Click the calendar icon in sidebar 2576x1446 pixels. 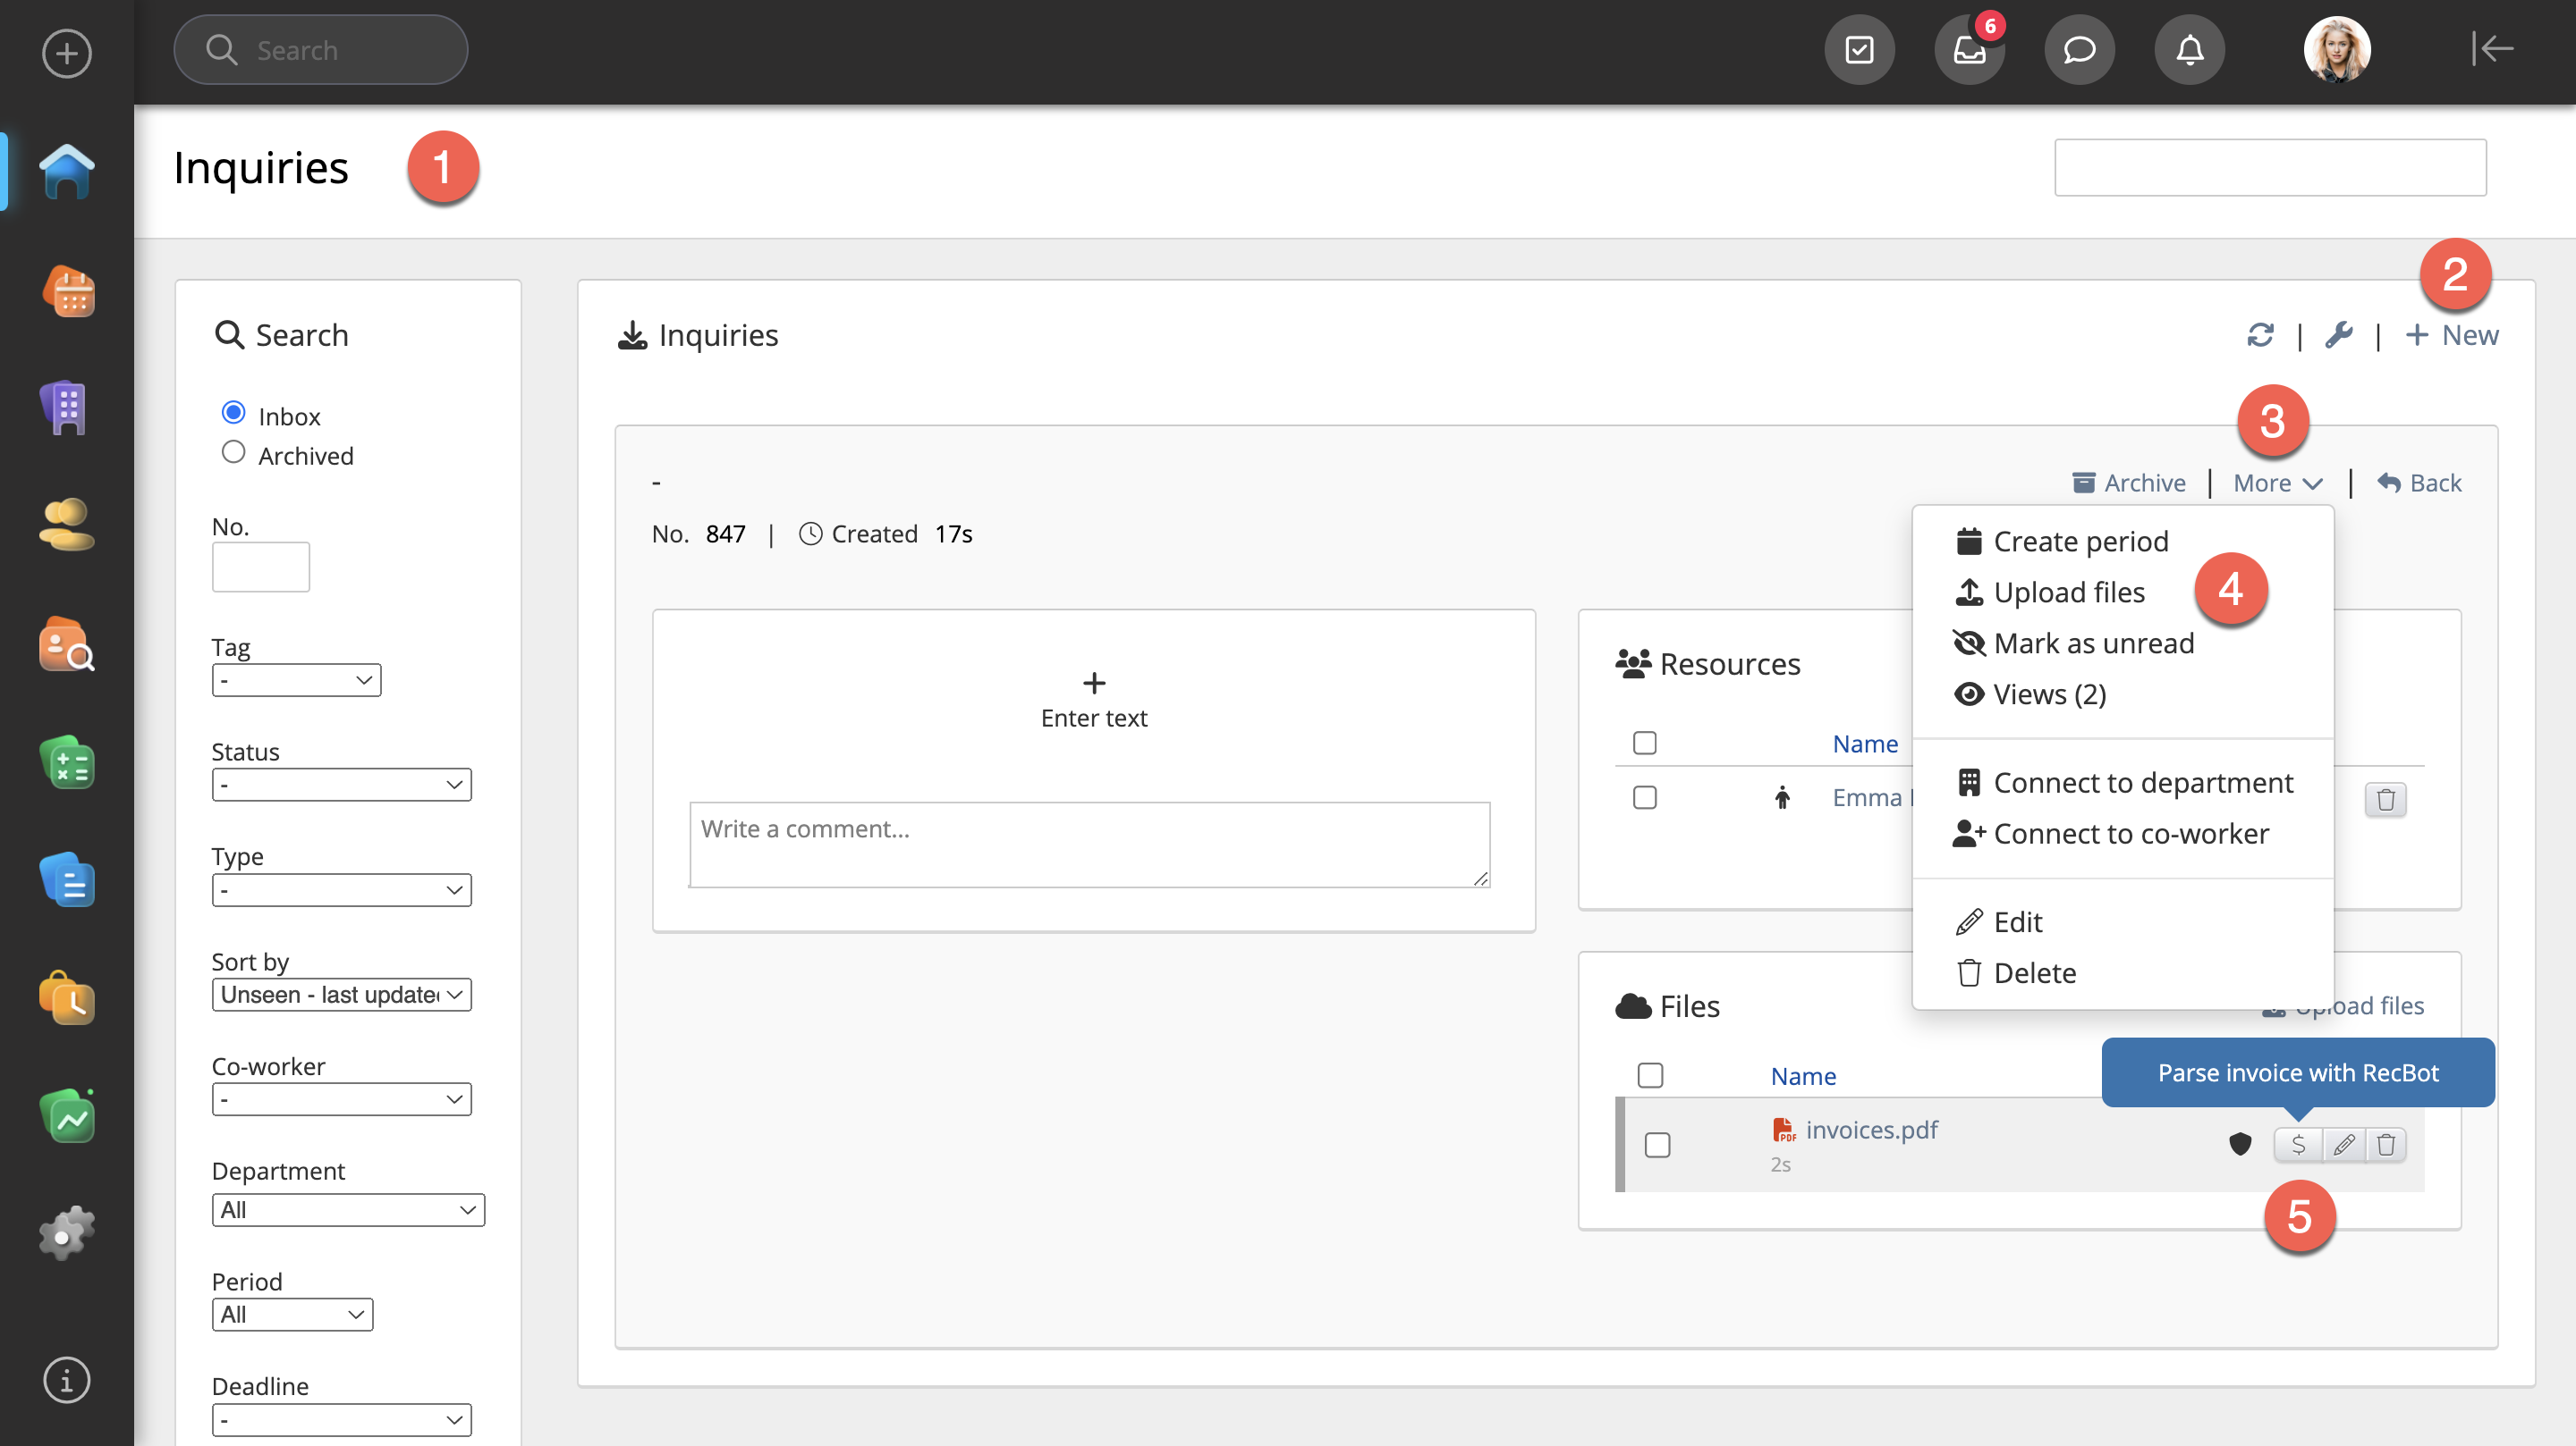[x=67, y=292]
